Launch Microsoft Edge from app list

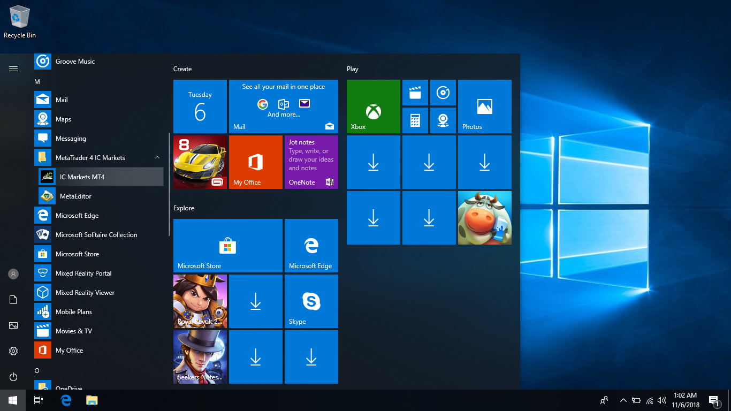coord(99,216)
